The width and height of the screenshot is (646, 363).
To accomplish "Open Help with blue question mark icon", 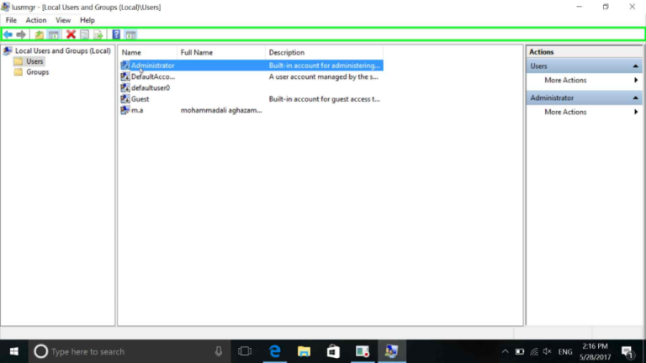I will pos(117,34).
